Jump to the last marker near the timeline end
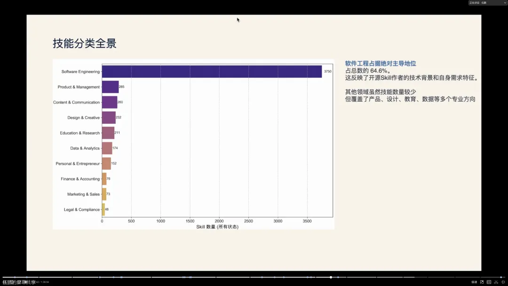 pyautogui.click(x=500, y=277)
